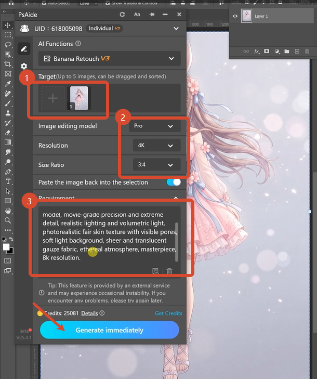Select the Clone Stamp tool
Image resolution: width=317 pixels, height=379 pixels.
8,113
